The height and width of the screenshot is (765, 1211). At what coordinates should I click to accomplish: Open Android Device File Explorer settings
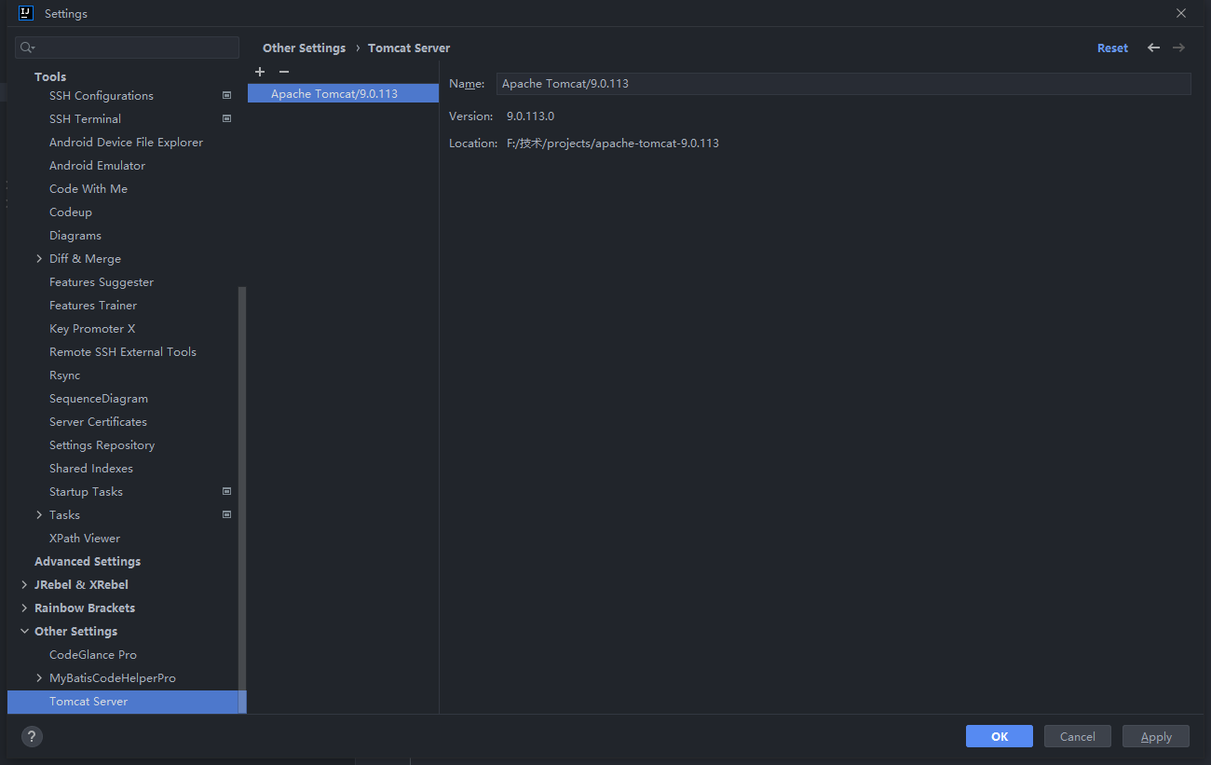click(126, 142)
